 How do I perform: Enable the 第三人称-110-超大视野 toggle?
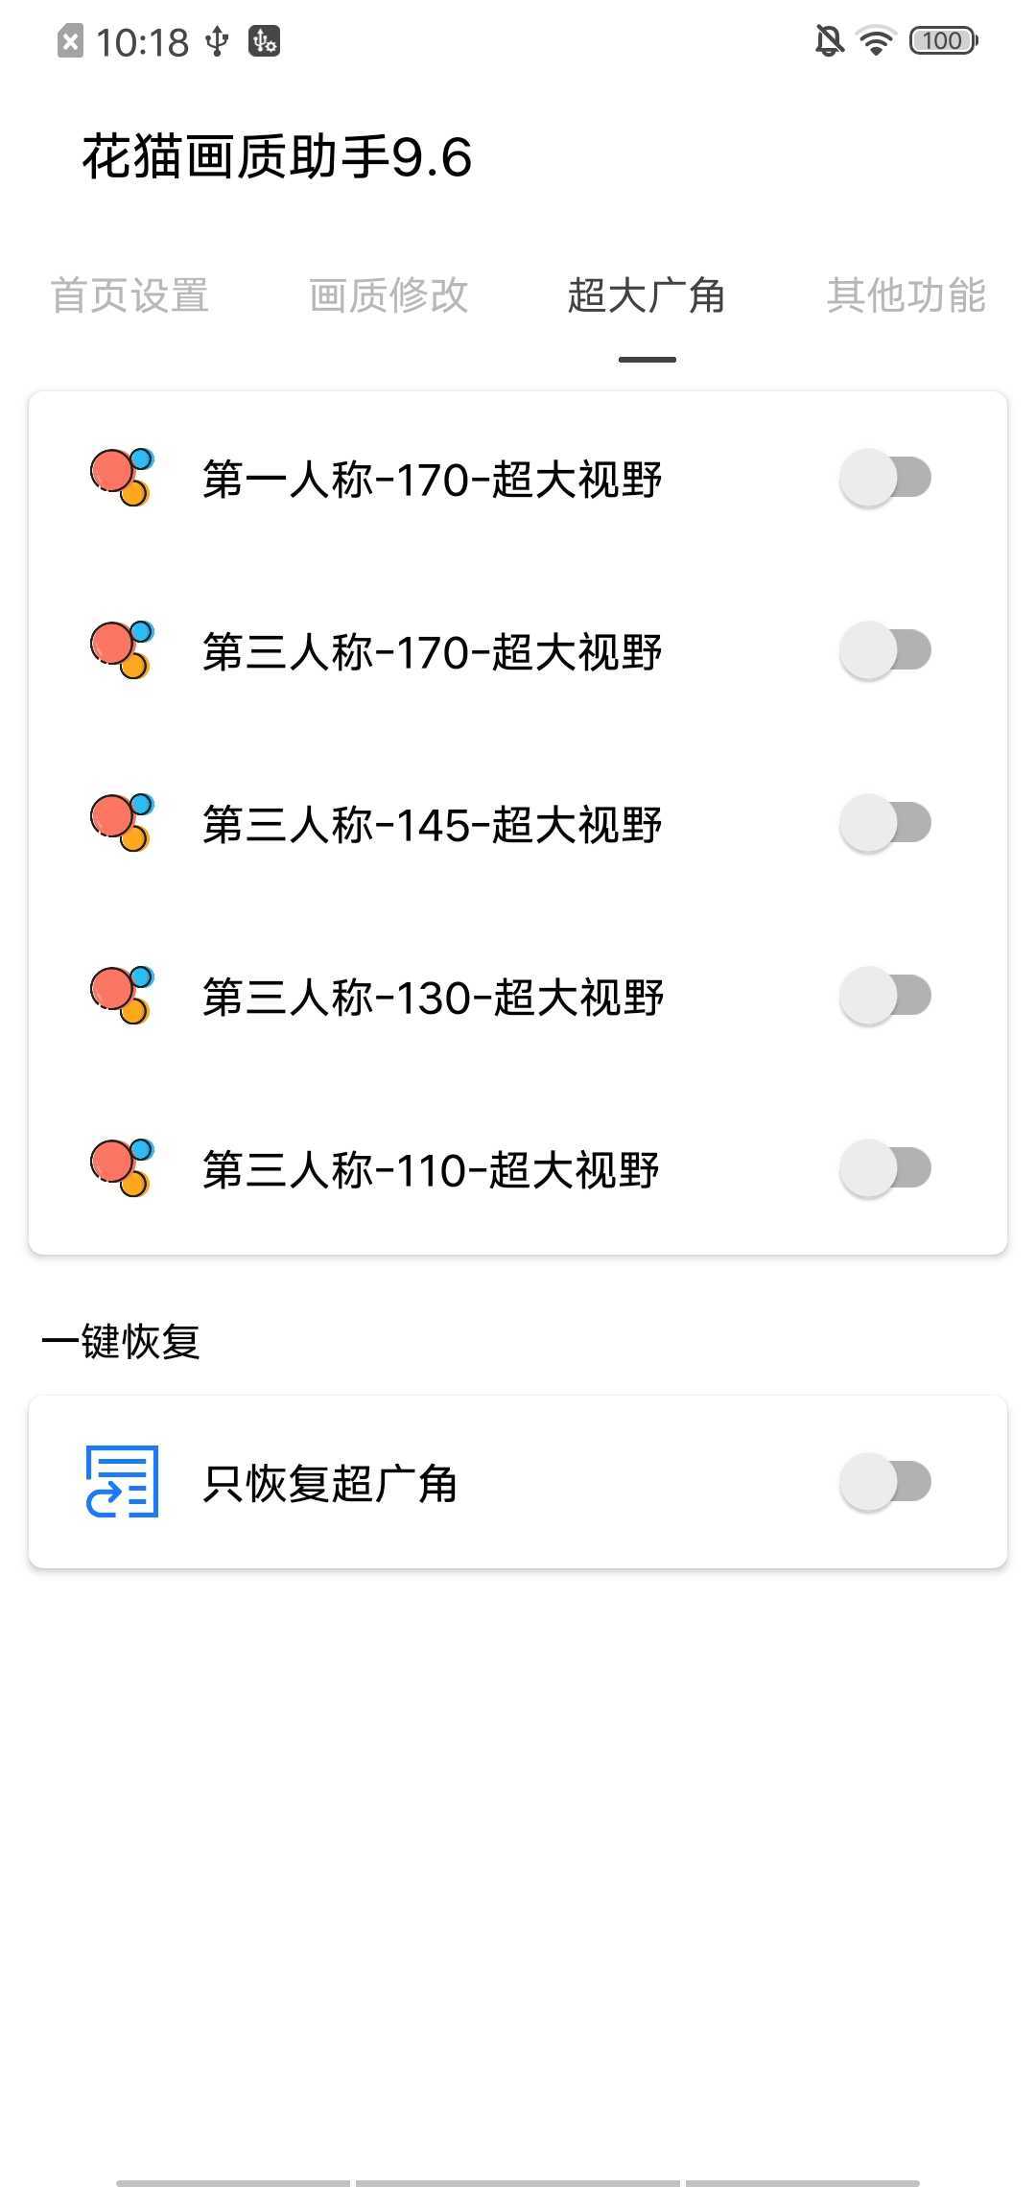[x=885, y=1168]
